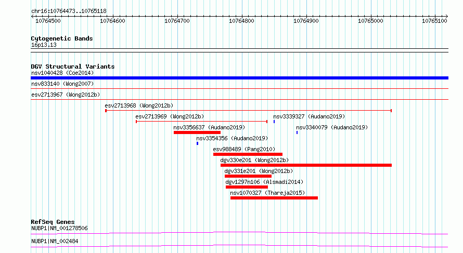Click ruler position 10764600
The image size is (463, 253).
pyautogui.click(x=112, y=21)
